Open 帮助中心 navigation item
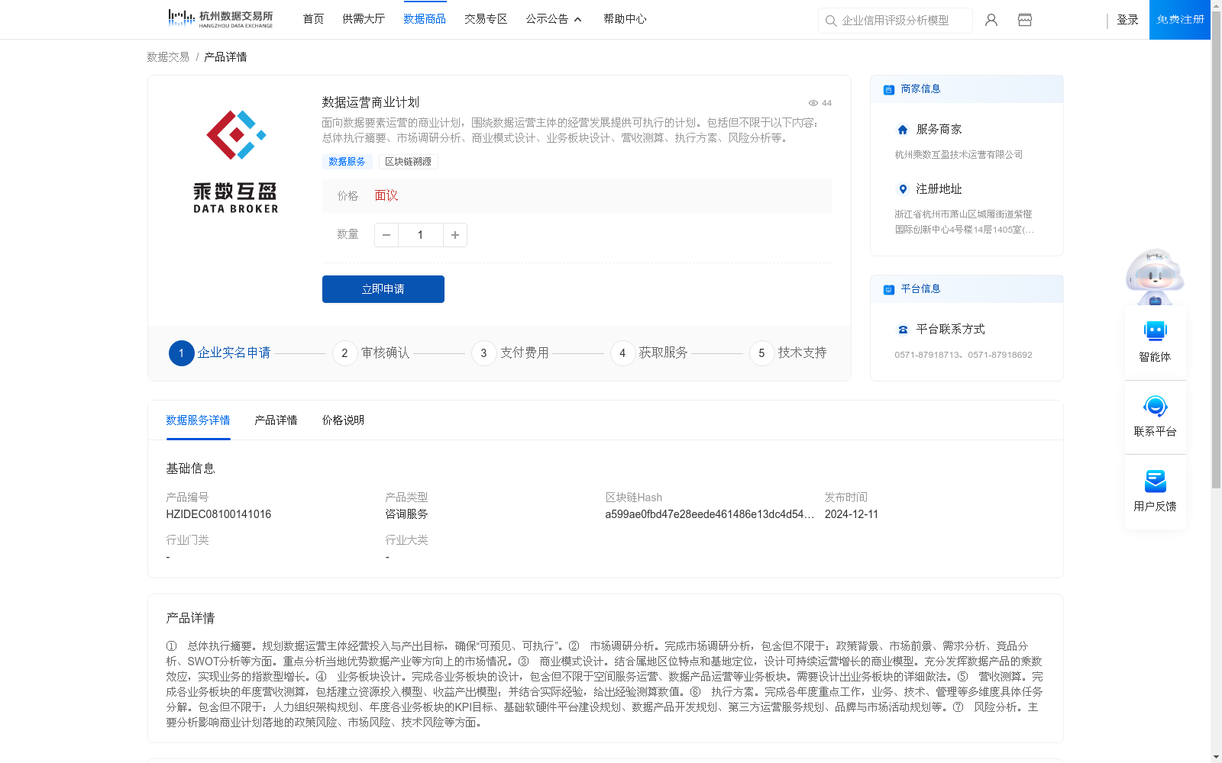 click(625, 19)
